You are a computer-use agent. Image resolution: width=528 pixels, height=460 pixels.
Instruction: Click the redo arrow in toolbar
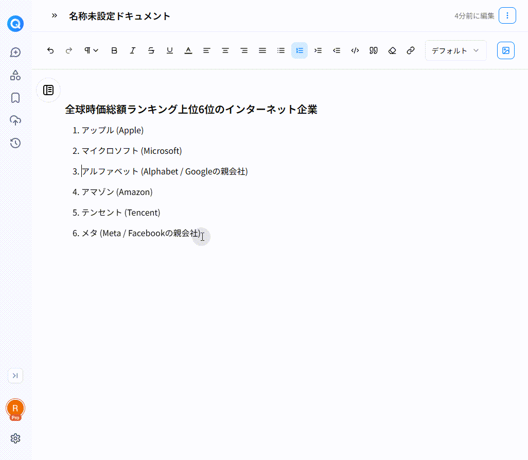point(68,50)
